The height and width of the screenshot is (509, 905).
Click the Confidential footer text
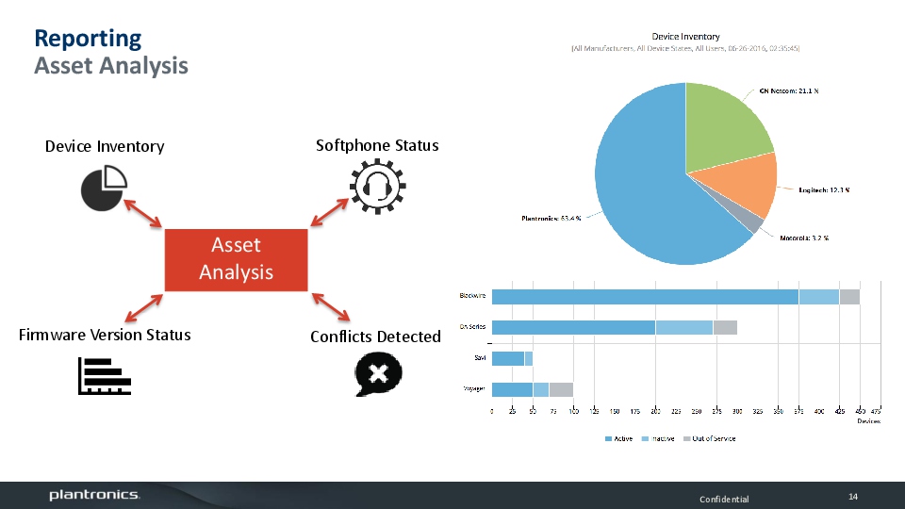click(724, 500)
